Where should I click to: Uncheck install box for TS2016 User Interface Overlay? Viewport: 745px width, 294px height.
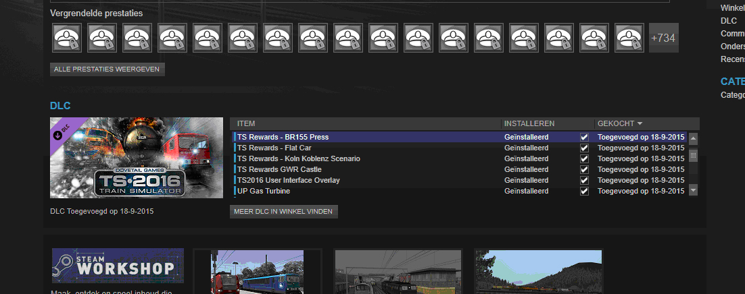584,180
